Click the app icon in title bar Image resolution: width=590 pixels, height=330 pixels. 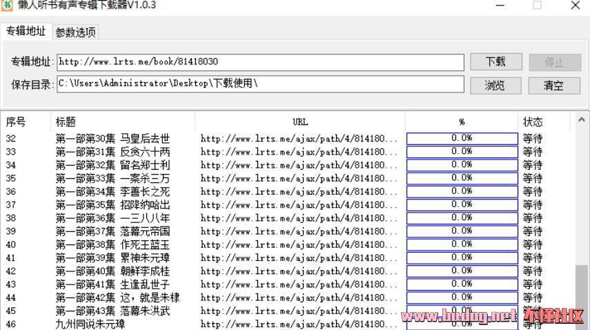coord(8,6)
